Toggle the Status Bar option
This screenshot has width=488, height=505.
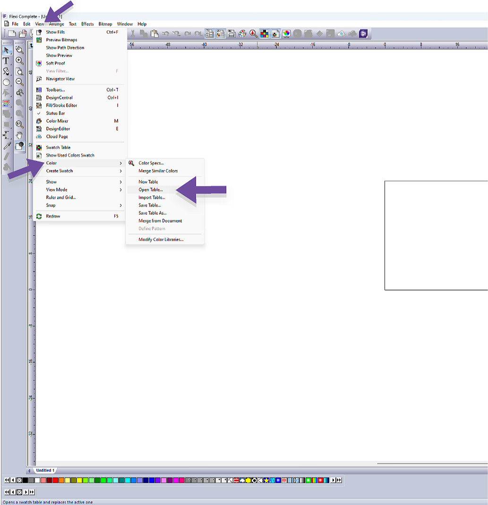[x=57, y=113]
